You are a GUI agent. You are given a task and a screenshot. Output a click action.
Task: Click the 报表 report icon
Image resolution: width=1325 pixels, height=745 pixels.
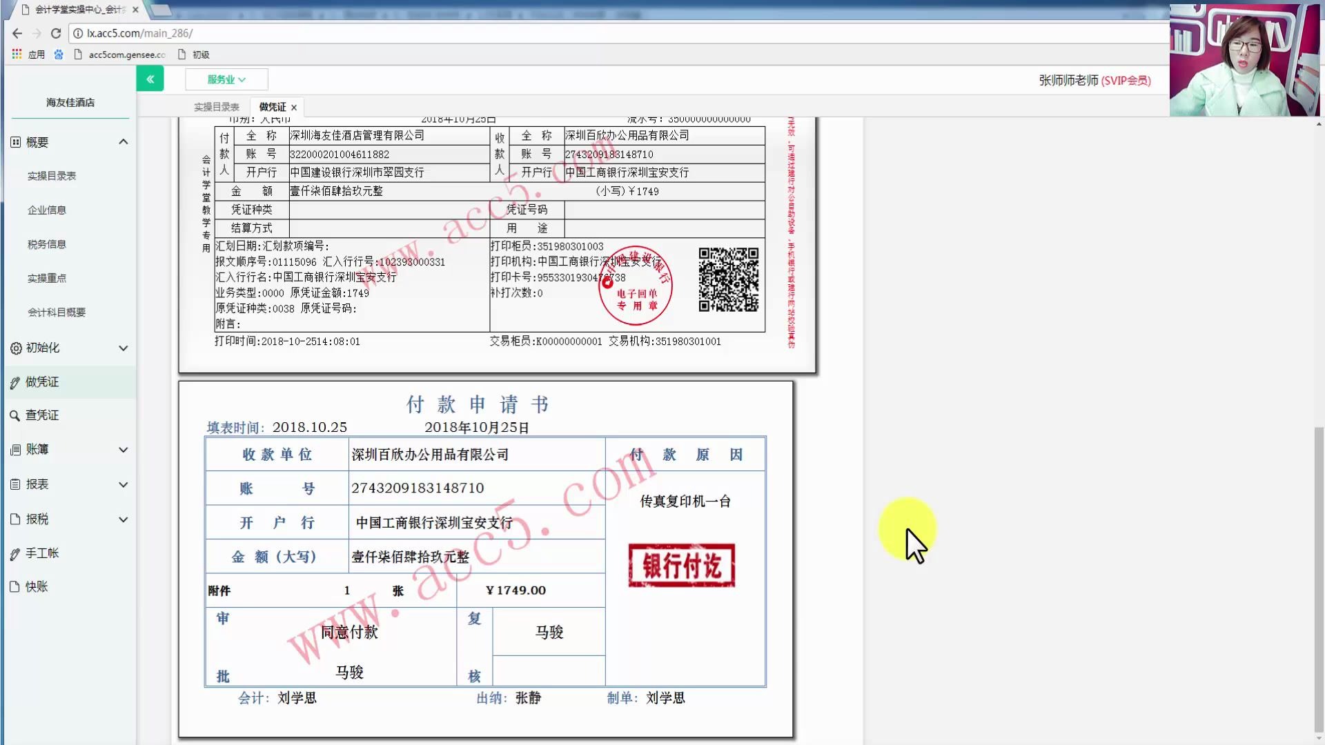(x=14, y=484)
